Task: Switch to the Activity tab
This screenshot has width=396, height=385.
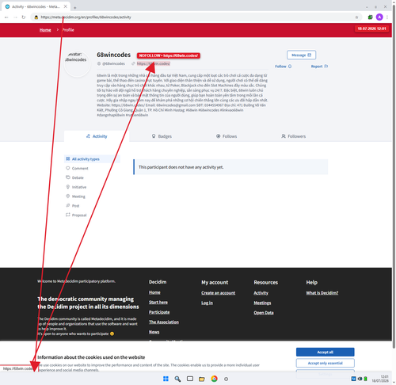Action: [97, 136]
